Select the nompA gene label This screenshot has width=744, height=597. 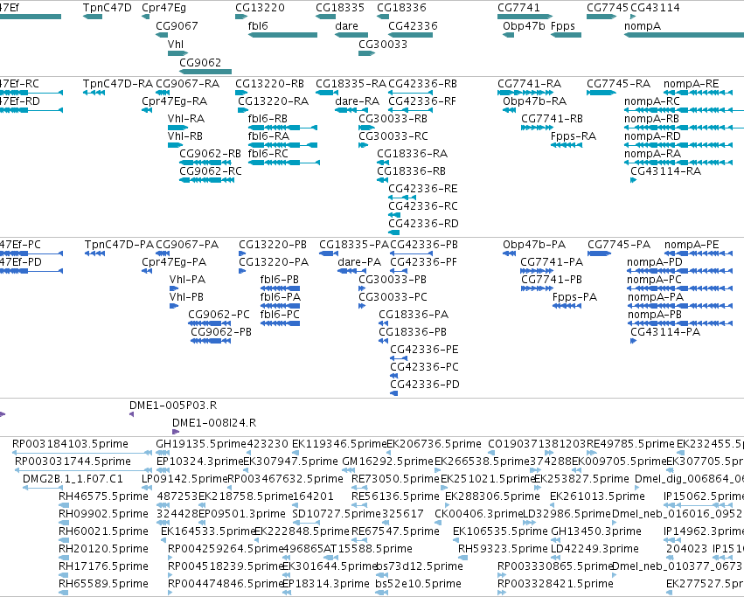click(643, 25)
